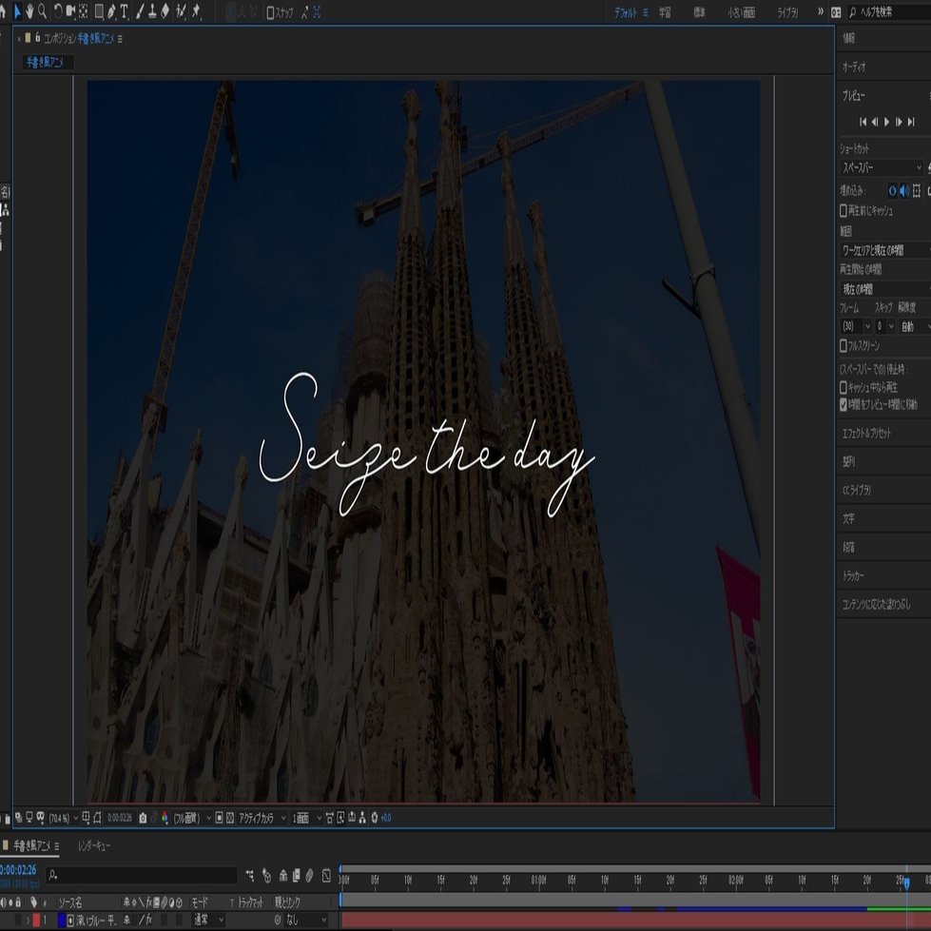Expand the エフェクト&プリセット panel

click(x=866, y=433)
